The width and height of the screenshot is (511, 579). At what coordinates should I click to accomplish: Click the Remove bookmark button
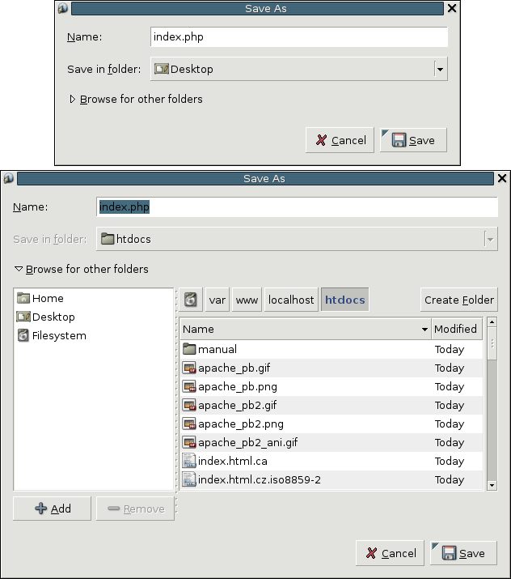(x=135, y=509)
